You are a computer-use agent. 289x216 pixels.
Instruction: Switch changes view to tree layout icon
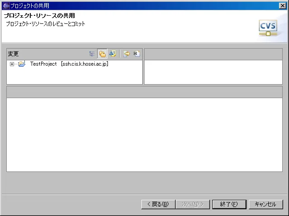click(x=92, y=54)
